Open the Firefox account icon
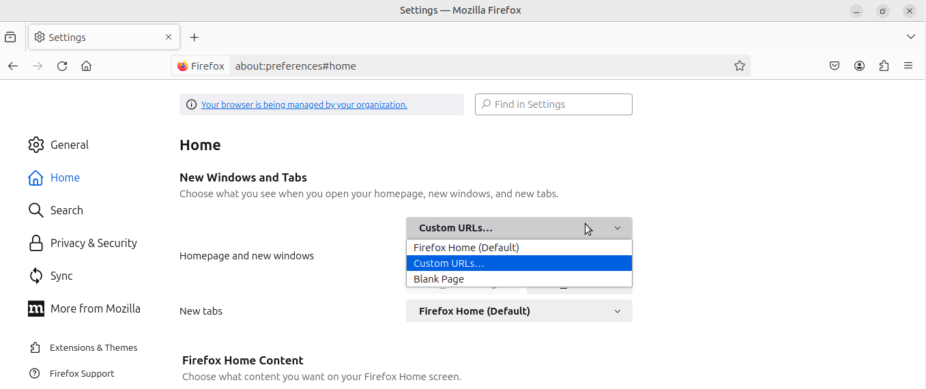 click(859, 66)
